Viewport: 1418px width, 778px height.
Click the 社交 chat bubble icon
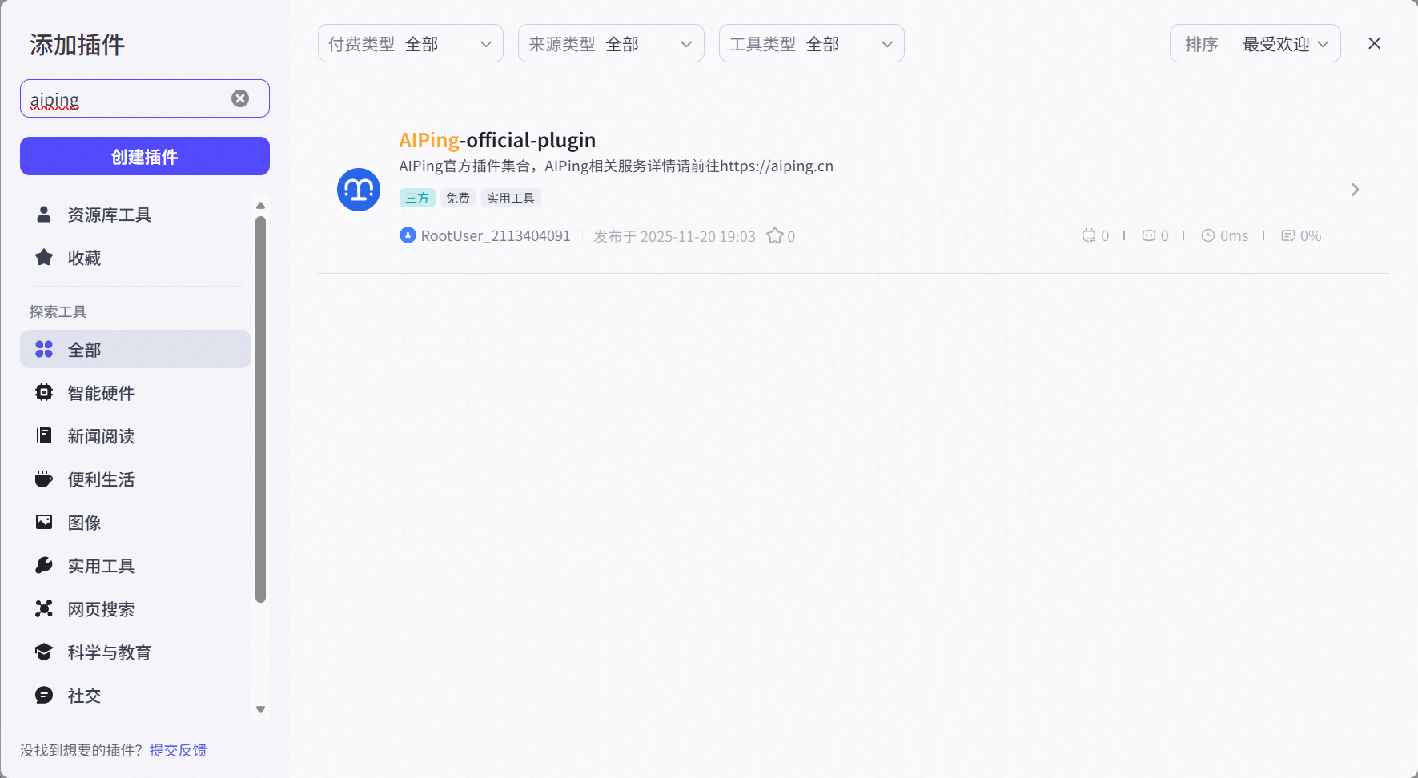click(x=44, y=695)
